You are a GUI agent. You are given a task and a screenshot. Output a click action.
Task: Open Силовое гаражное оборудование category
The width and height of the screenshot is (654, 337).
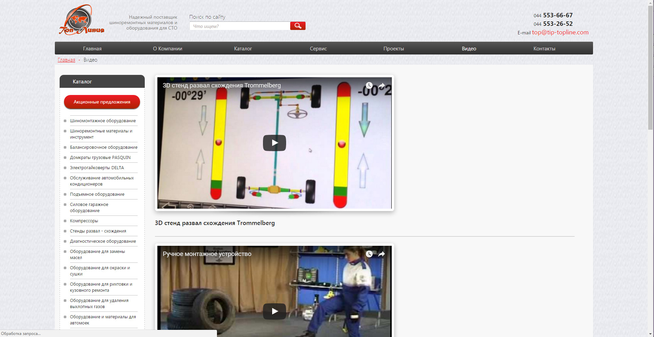89,208
